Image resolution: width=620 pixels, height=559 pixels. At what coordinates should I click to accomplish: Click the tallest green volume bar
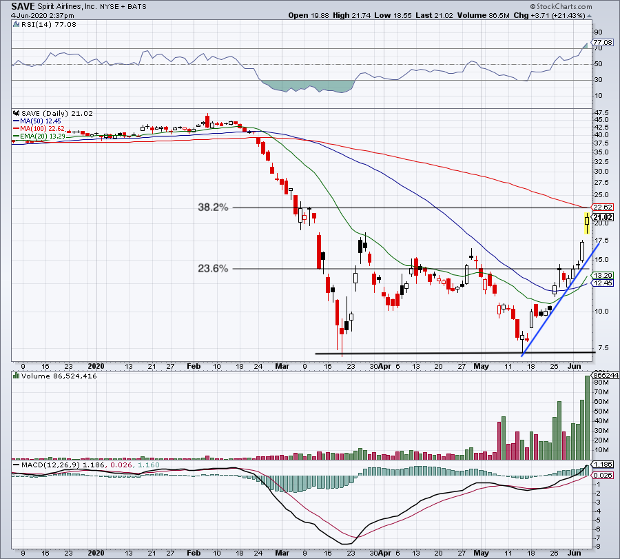[x=588, y=417]
